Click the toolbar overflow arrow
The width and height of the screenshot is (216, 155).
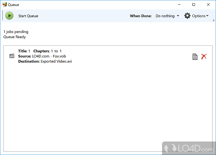pyautogui.click(x=214, y=21)
